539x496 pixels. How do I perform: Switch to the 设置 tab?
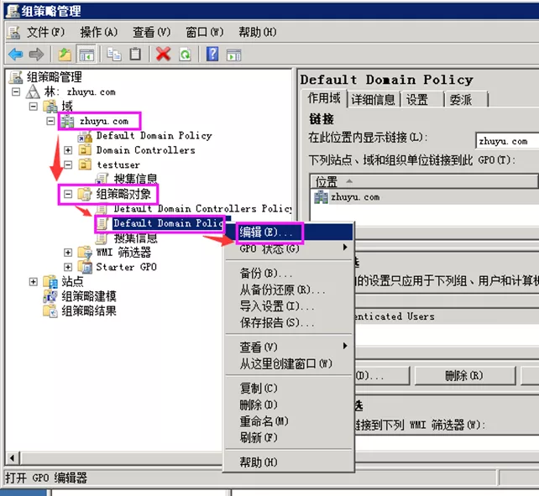pyautogui.click(x=417, y=99)
